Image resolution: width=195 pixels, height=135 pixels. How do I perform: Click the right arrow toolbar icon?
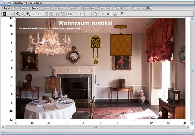click(x=75, y=14)
